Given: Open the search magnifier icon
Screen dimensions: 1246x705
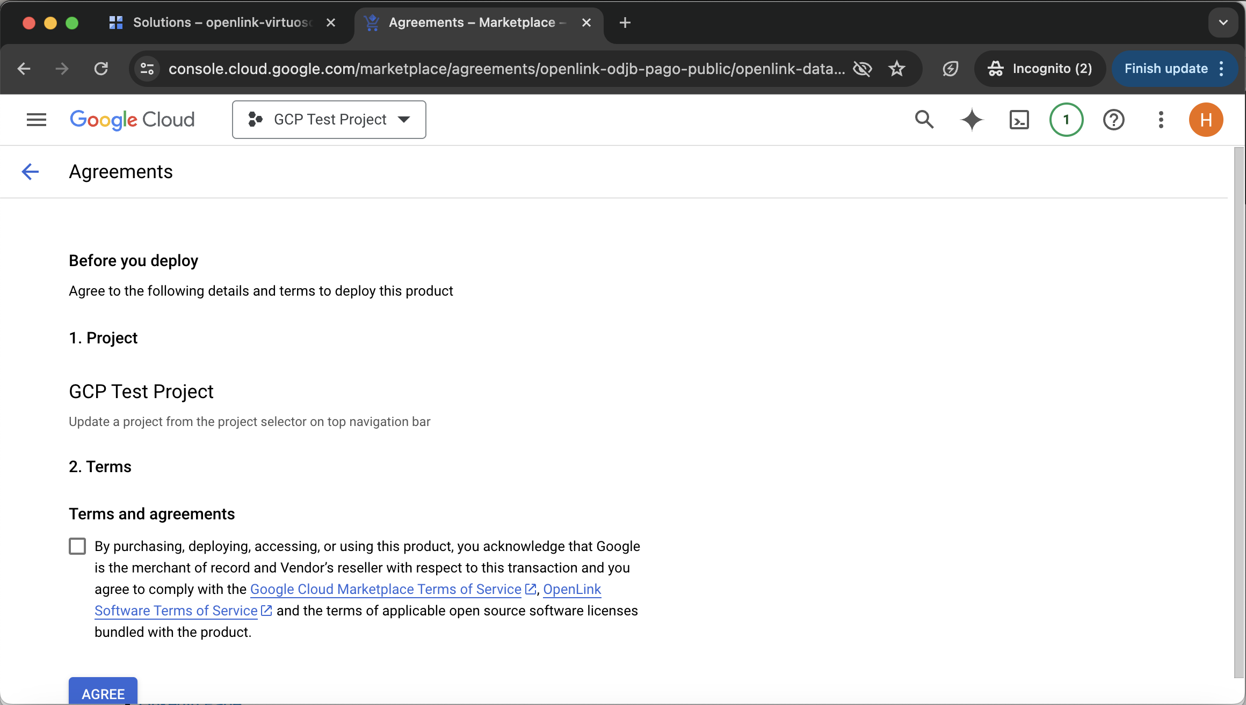Looking at the screenshot, I should (924, 120).
